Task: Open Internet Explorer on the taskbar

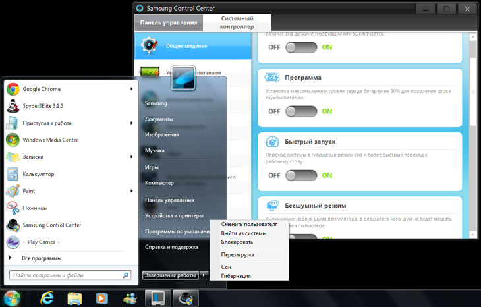Action: [x=47, y=298]
